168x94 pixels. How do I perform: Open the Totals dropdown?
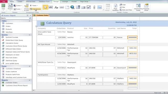34,5
